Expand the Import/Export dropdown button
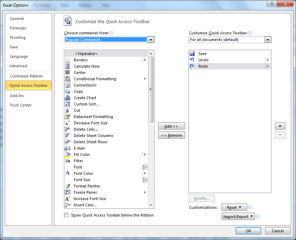 click(238, 217)
